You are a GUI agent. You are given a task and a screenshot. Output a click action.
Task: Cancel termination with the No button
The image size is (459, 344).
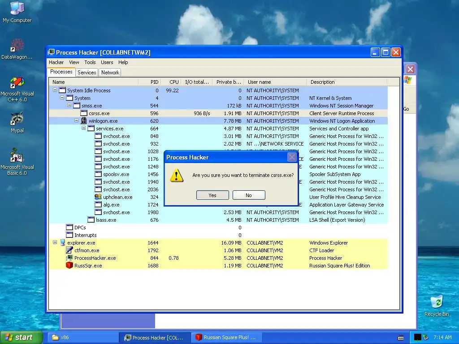pyautogui.click(x=249, y=195)
